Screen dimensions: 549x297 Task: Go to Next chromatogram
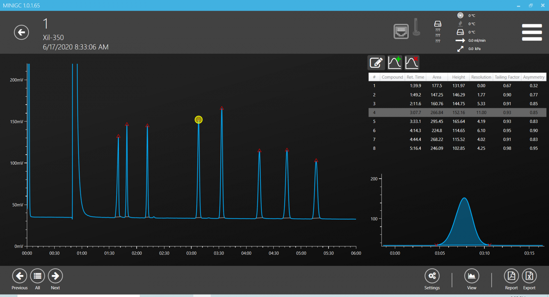[x=55, y=276]
